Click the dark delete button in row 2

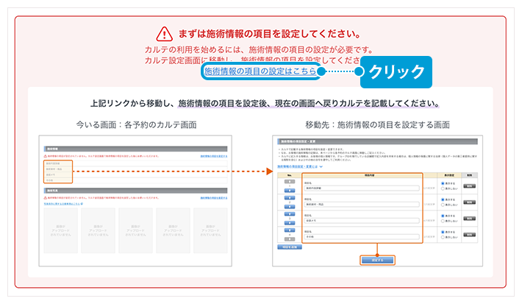tap(469, 202)
